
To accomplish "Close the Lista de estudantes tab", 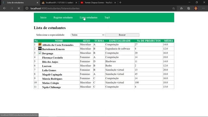I will point(37,3).
